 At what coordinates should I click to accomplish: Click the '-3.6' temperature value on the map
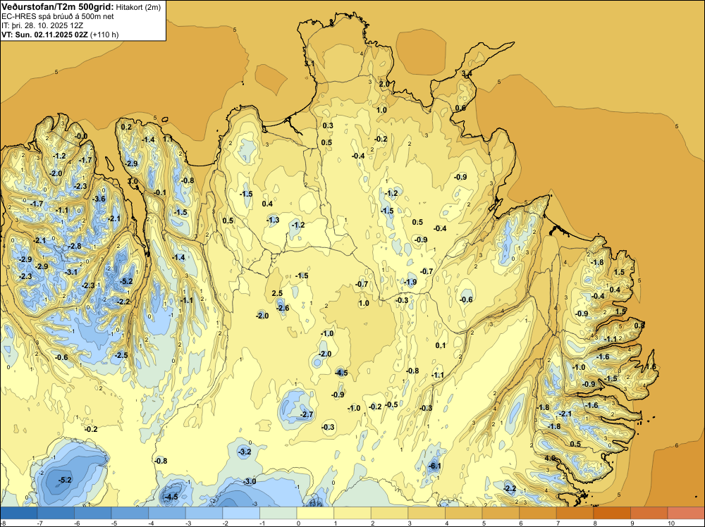(x=99, y=199)
